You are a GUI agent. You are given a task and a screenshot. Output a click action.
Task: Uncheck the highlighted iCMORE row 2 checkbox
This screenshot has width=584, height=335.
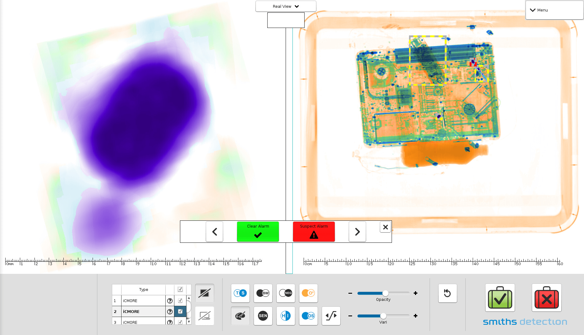[x=180, y=311]
